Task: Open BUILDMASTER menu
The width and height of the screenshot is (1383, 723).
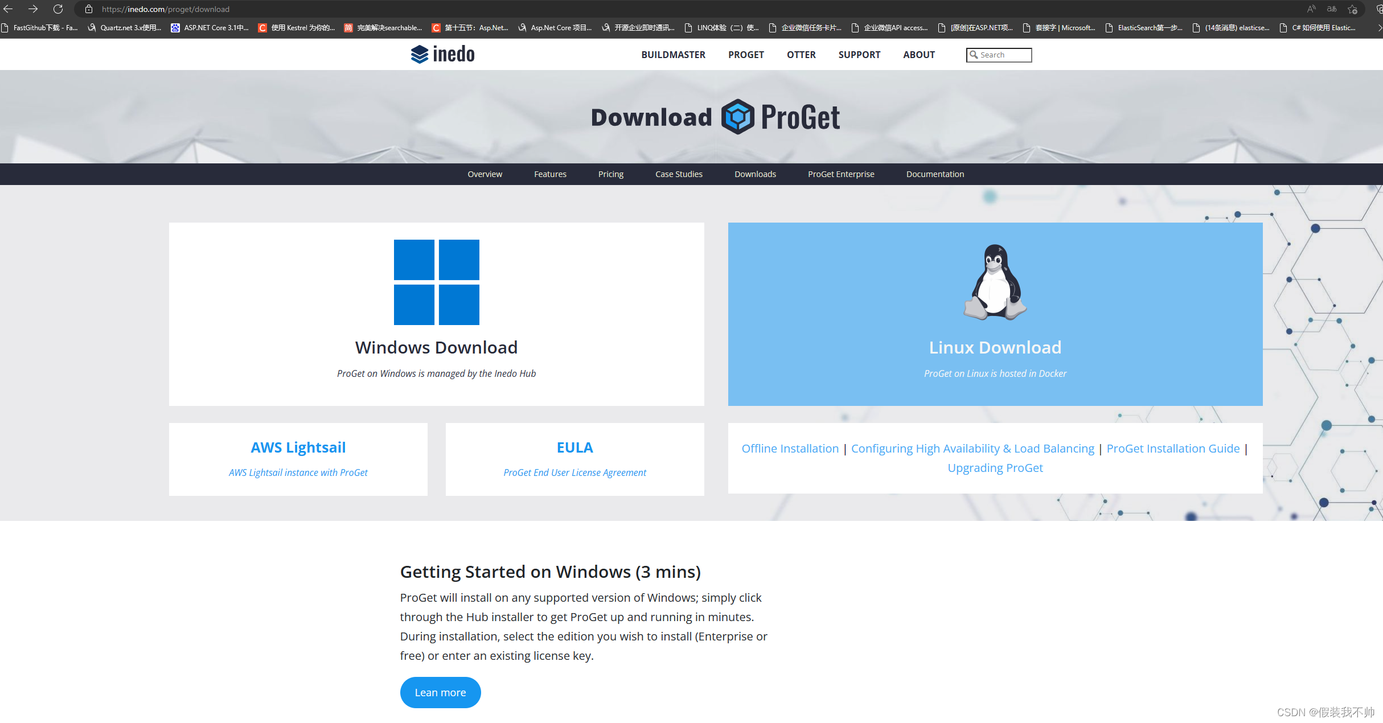Action: click(x=673, y=55)
